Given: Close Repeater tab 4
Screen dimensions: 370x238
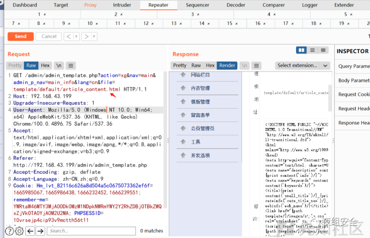Looking at the screenshot, I should (x=275, y=15).
